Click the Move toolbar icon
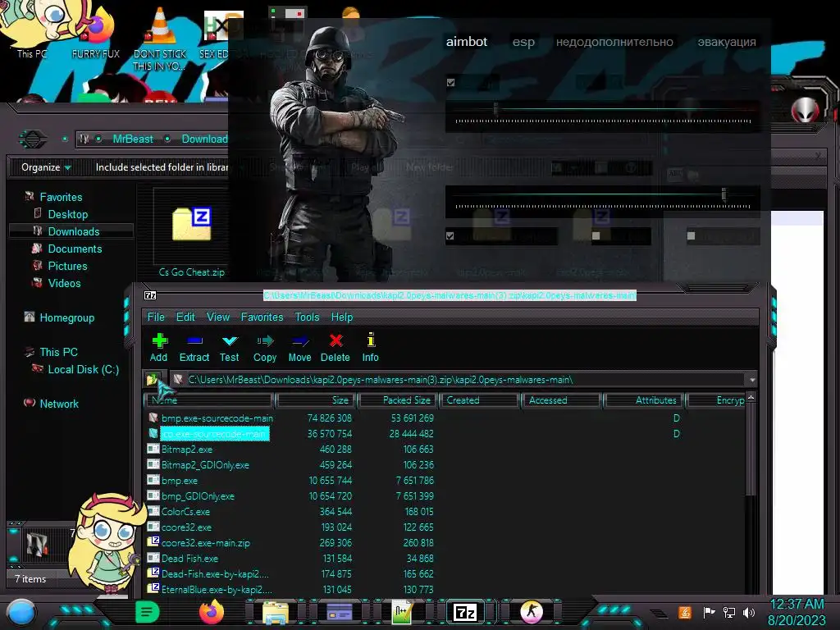Screen dimensions: 840x630 [299, 348]
